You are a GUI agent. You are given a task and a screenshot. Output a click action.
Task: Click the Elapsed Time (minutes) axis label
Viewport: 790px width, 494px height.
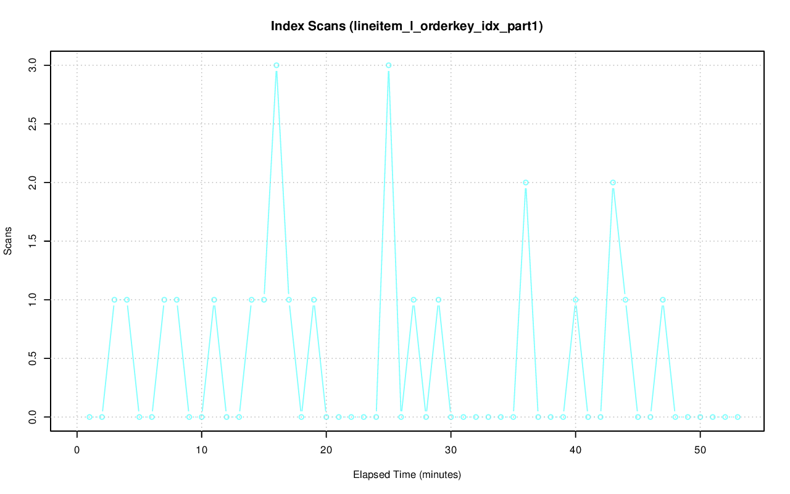(407, 475)
